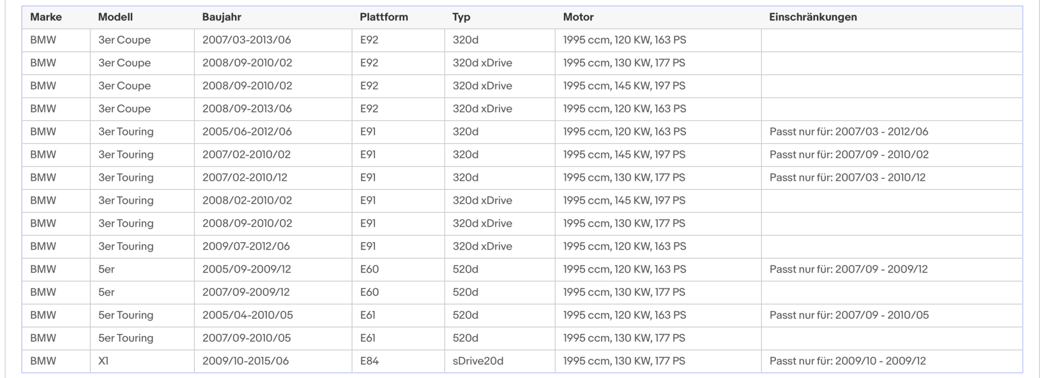
Task: Click the Marke column header
Action: (56, 17)
